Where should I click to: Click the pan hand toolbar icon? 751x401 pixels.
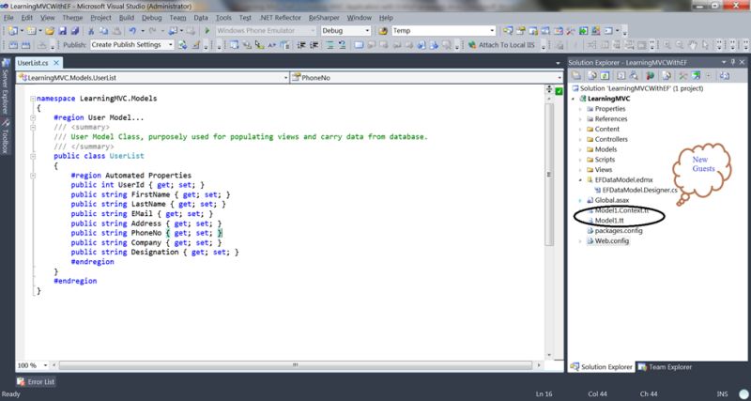tap(692, 44)
